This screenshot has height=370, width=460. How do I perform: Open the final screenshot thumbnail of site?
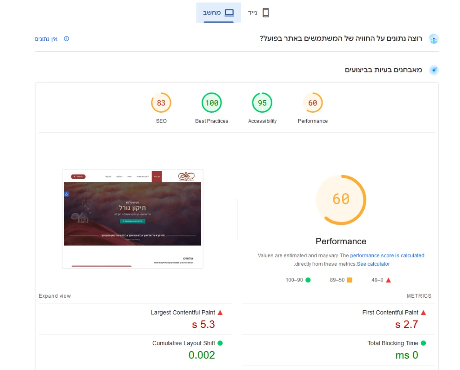(x=133, y=219)
